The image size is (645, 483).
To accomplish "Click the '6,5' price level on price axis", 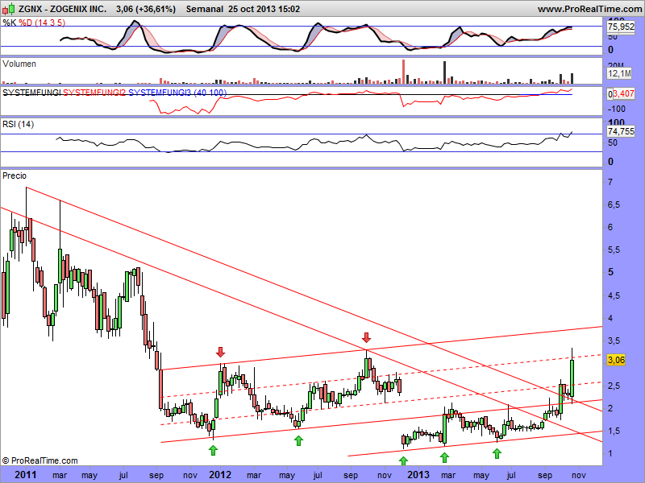I will [614, 204].
